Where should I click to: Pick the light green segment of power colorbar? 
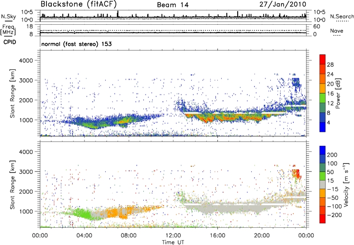[x=323, y=98]
